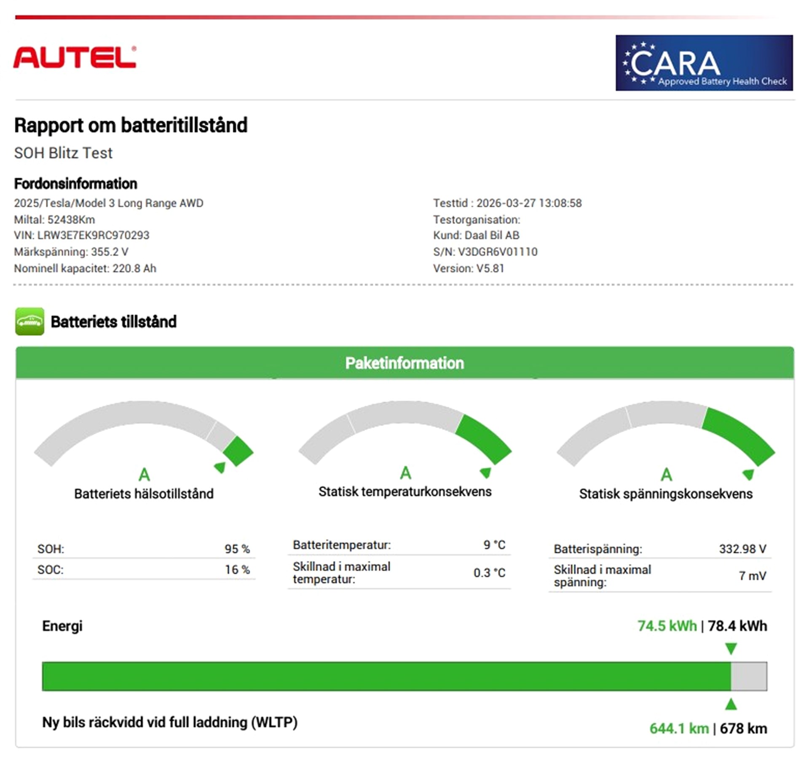
Task: Click the AUTEL logo
Action: (x=75, y=57)
